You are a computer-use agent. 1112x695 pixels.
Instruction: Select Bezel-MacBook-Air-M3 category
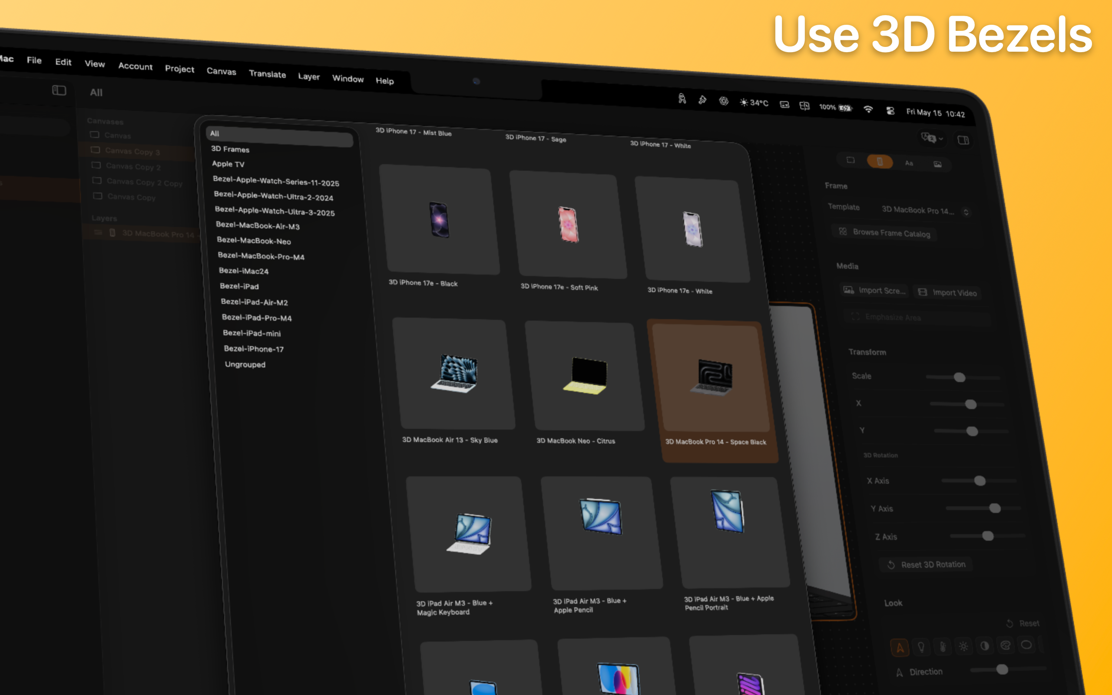258,226
